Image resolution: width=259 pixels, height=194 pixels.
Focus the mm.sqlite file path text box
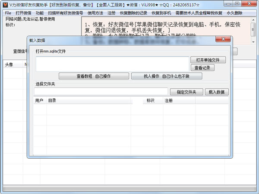point(112,63)
